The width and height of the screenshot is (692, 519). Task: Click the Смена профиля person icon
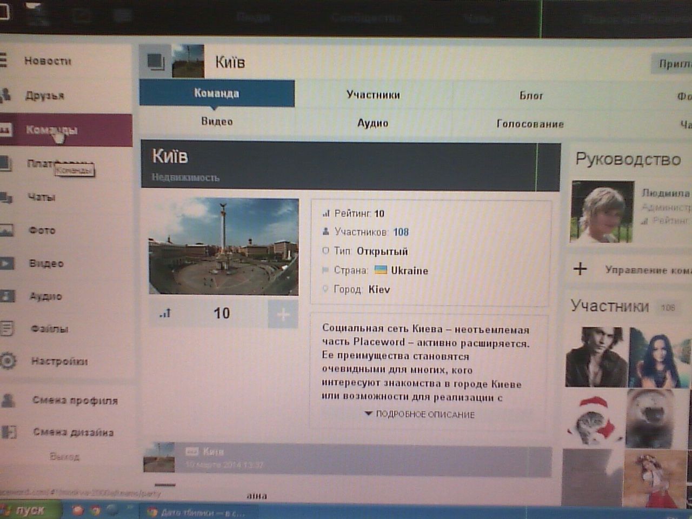(8, 400)
